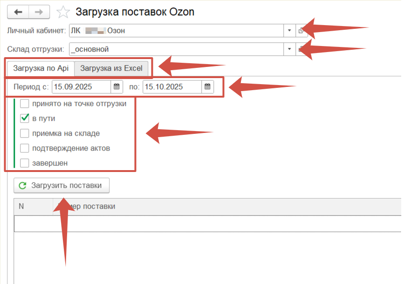The image size is (404, 284).
Task: Untick the 'в пути' checkbox
Action: 25,118
